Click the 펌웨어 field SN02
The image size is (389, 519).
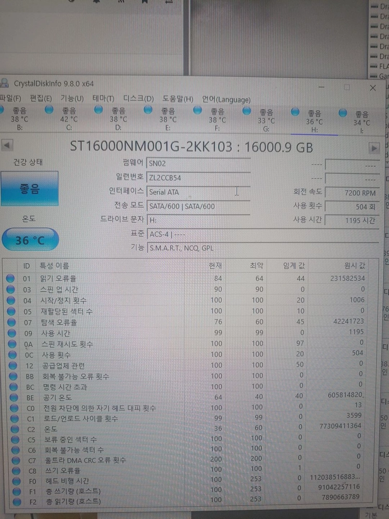coord(198,163)
